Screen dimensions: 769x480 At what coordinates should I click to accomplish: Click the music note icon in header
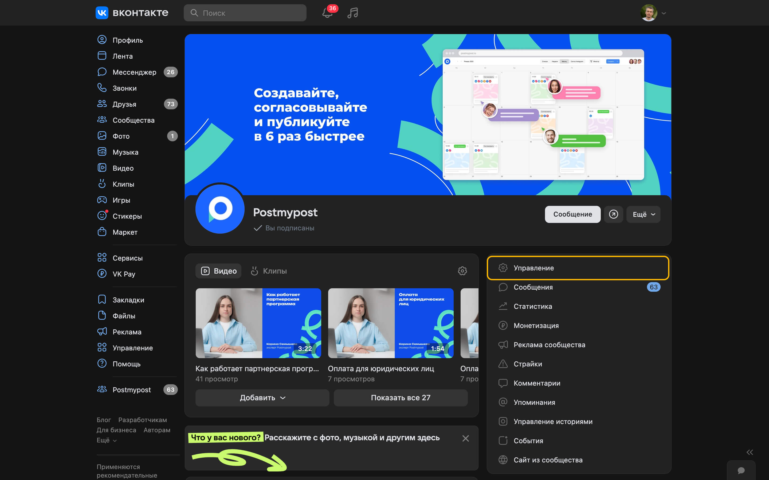(353, 13)
